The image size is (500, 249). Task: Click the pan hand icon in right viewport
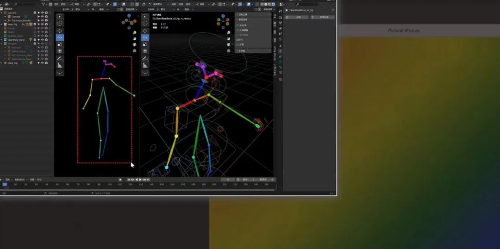click(229, 38)
